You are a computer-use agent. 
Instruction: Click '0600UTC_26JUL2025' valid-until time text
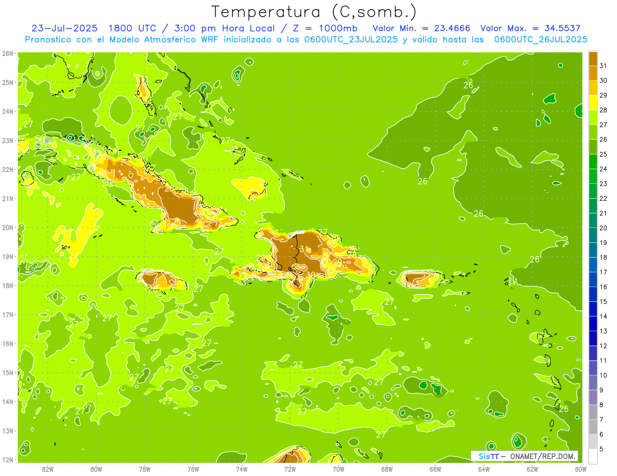(x=540, y=40)
